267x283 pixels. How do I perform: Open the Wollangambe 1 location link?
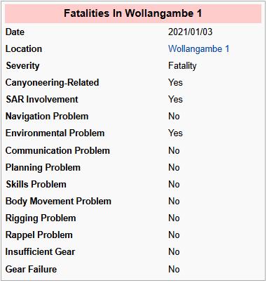click(x=199, y=49)
